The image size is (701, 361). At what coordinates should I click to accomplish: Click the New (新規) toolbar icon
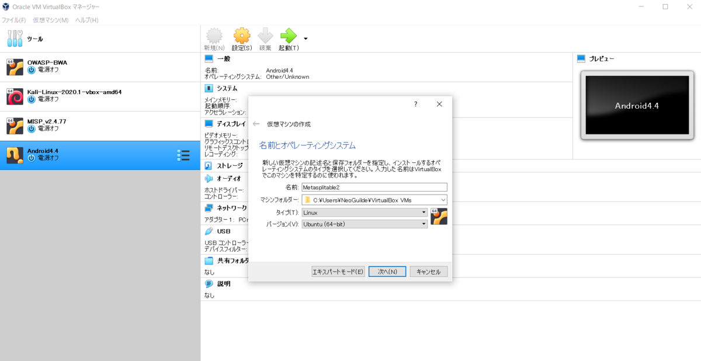(214, 36)
